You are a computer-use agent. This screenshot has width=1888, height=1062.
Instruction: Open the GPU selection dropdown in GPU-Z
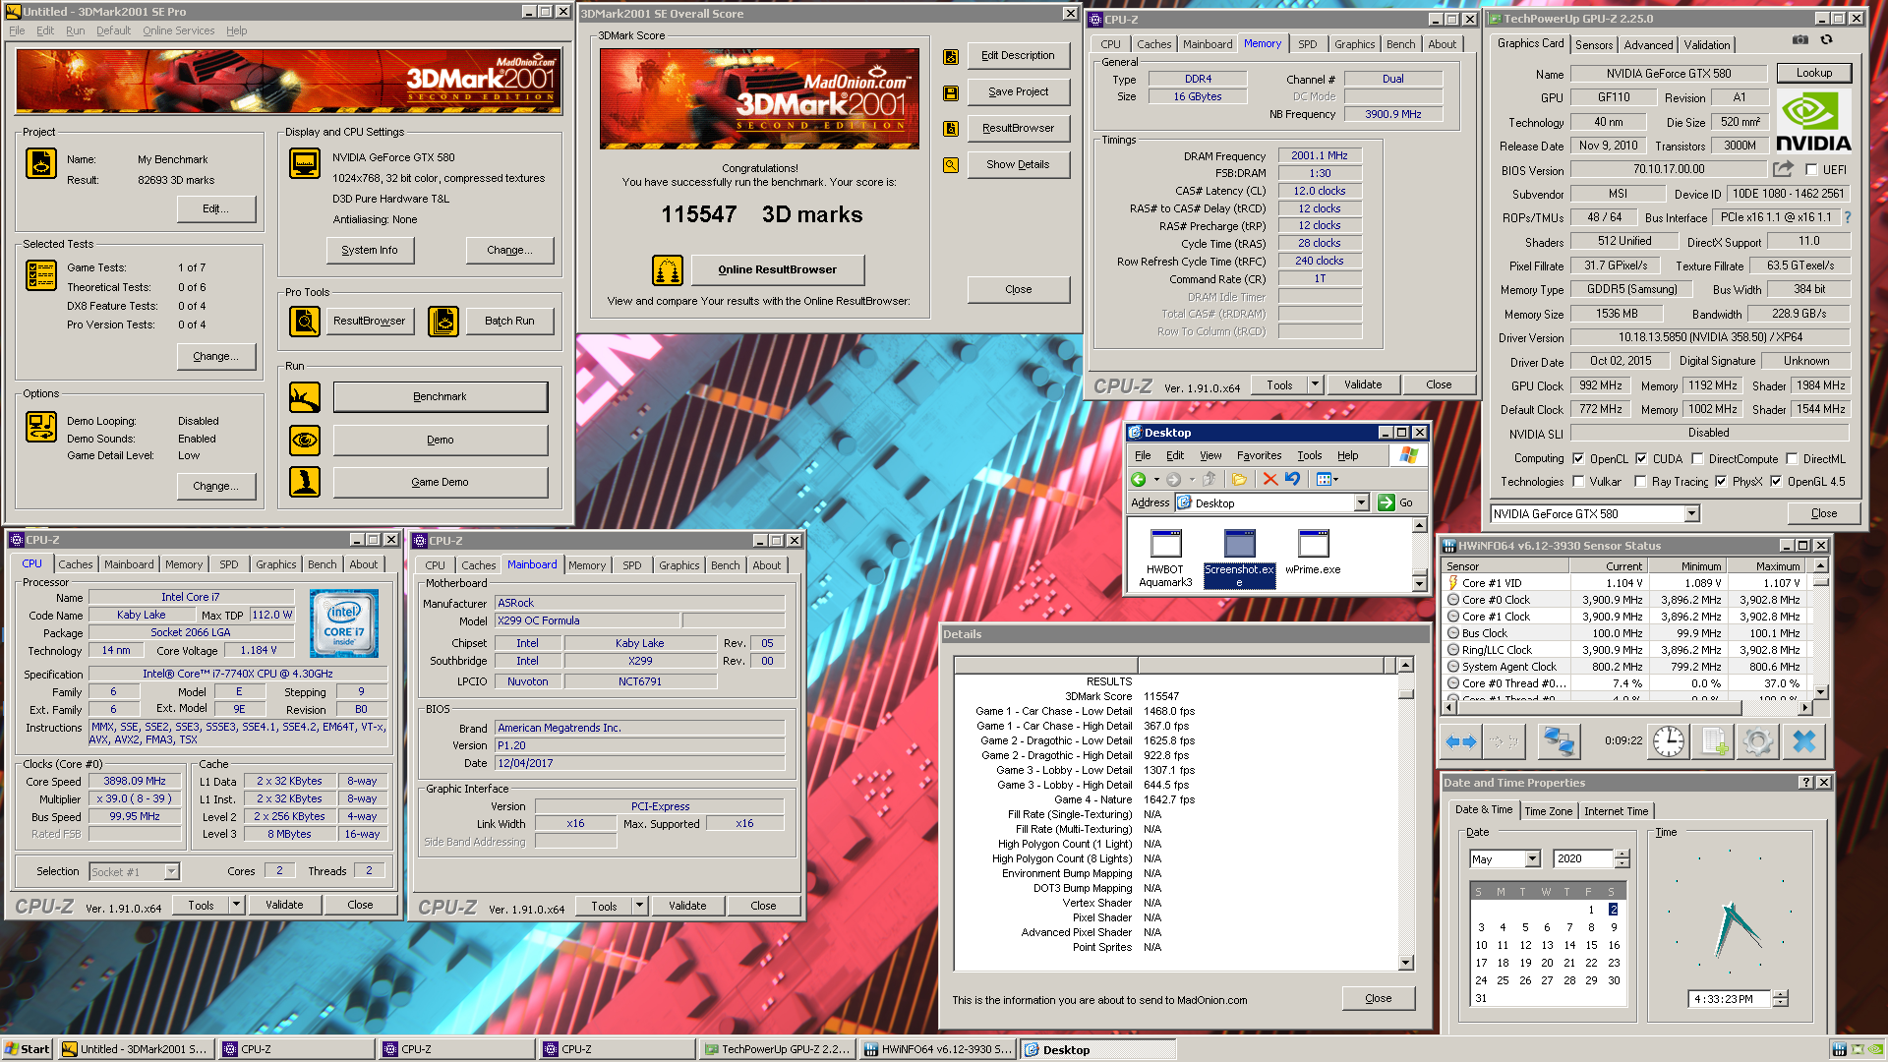tap(1691, 513)
